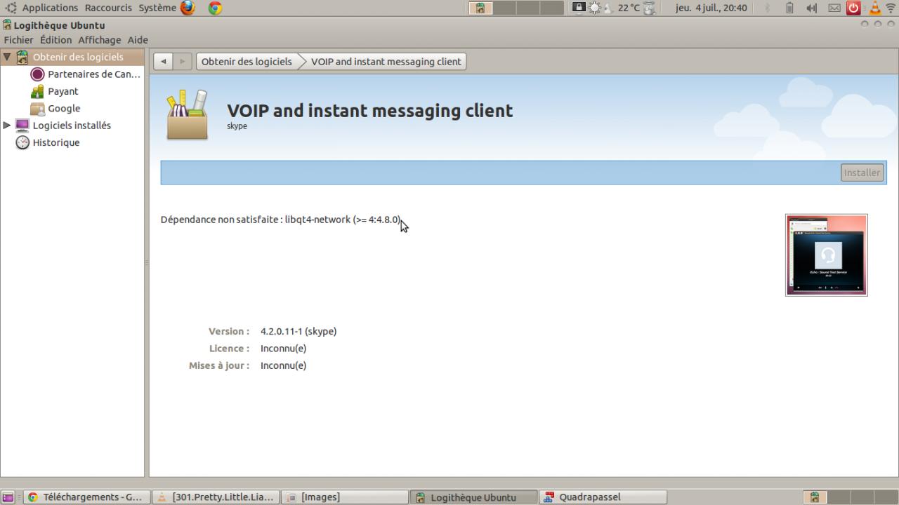Click the Installer button
This screenshot has height=505, width=899.
click(862, 173)
